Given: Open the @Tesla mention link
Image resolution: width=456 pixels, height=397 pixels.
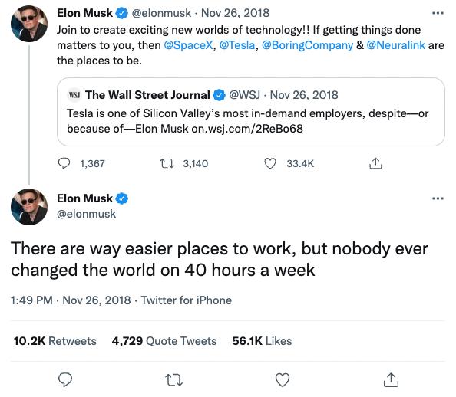Looking at the screenshot, I should (237, 45).
